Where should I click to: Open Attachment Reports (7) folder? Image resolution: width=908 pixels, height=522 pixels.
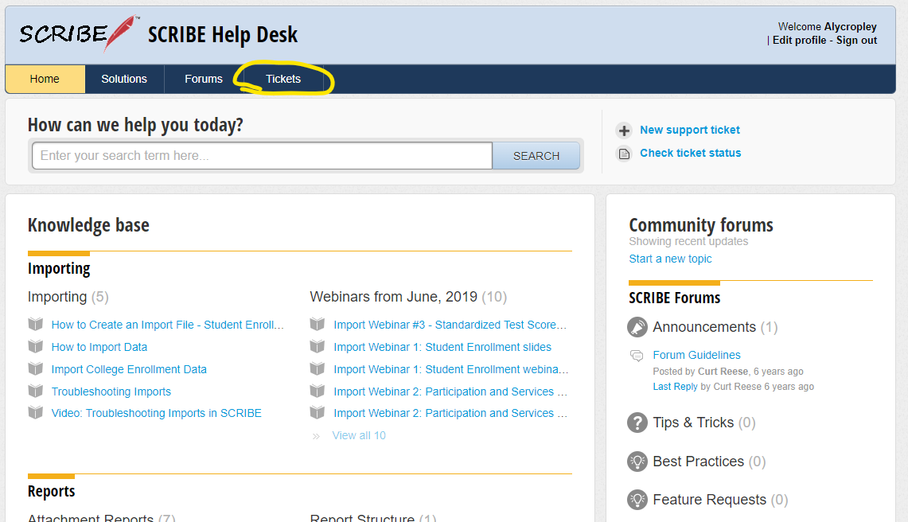(x=101, y=517)
